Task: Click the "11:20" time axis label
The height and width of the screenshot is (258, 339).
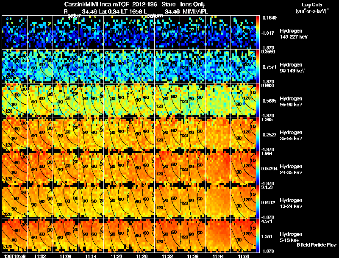Action: [116, 256]
